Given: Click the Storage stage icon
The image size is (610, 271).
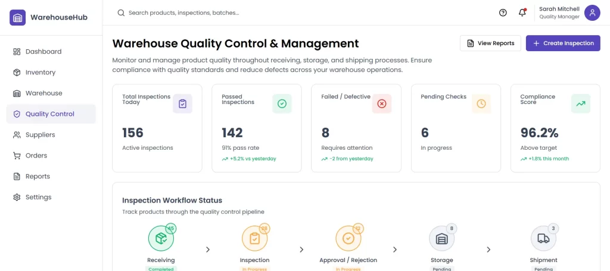Looking at the screenshot, I should click(442, 238).
